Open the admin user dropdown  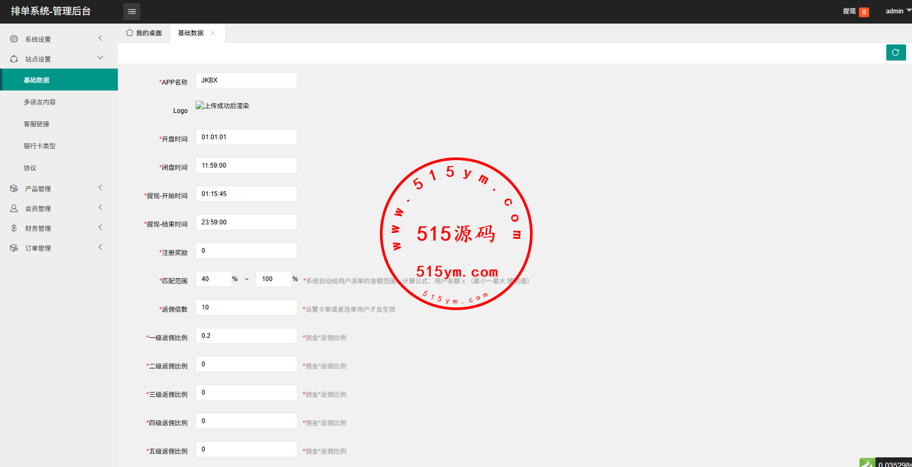click(898, 11)
